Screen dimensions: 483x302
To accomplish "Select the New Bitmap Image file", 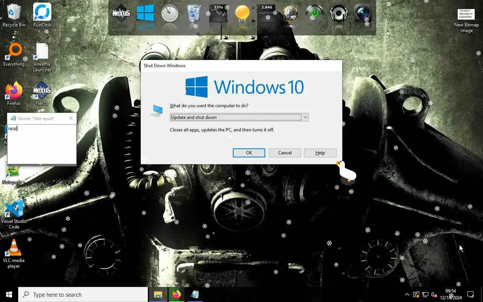I will click(466, 21).
